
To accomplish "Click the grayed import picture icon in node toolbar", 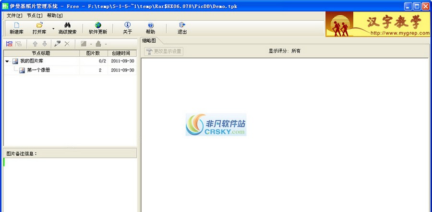I will click(x=84, y=44).
